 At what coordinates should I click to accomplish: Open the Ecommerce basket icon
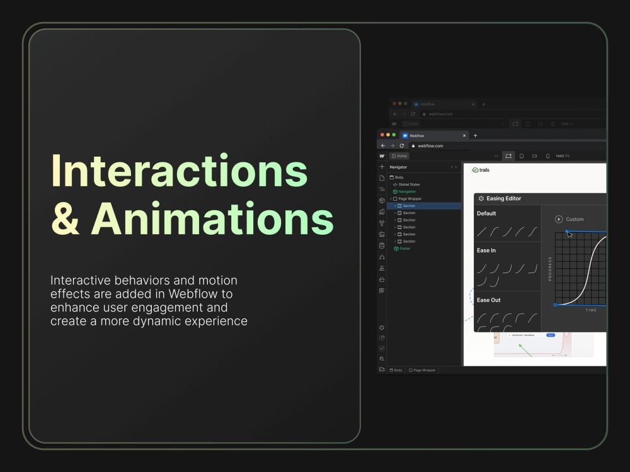click(x=382, y=279)
